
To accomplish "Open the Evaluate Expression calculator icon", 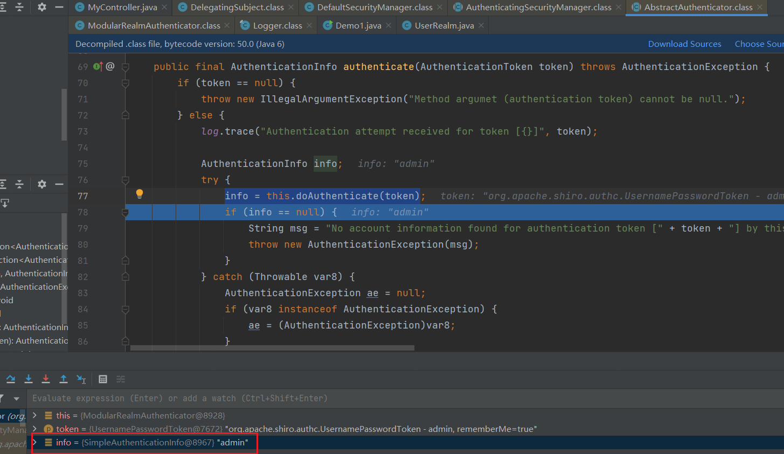I will tap(103, 379).
